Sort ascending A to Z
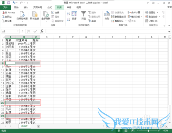 [x=68, y=14]
